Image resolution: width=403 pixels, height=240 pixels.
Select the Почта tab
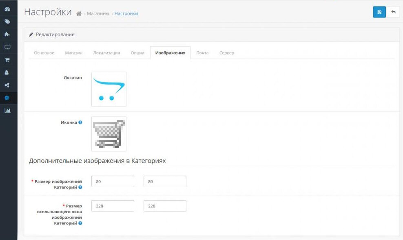pyautogui.click(x=202, y=53)
